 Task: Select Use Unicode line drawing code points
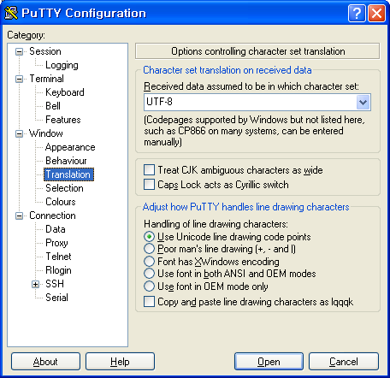149,237
